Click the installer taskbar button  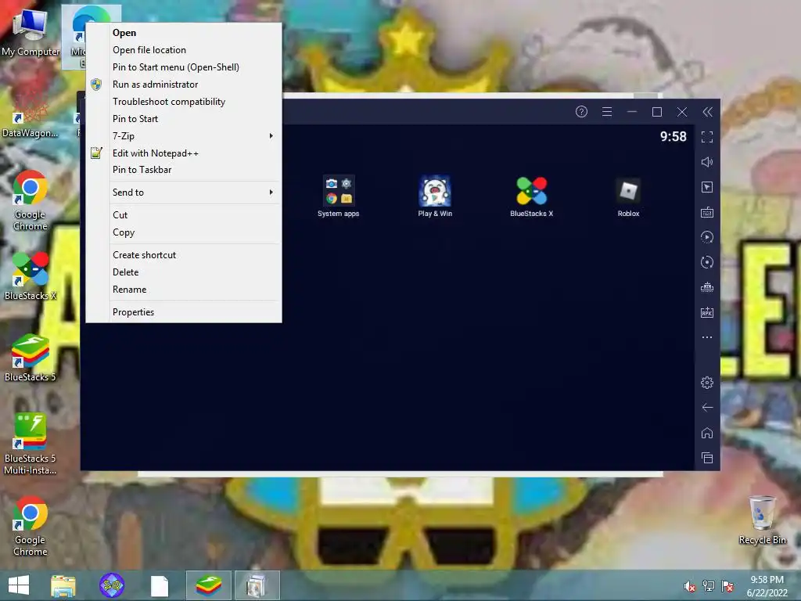click(257, 585)
